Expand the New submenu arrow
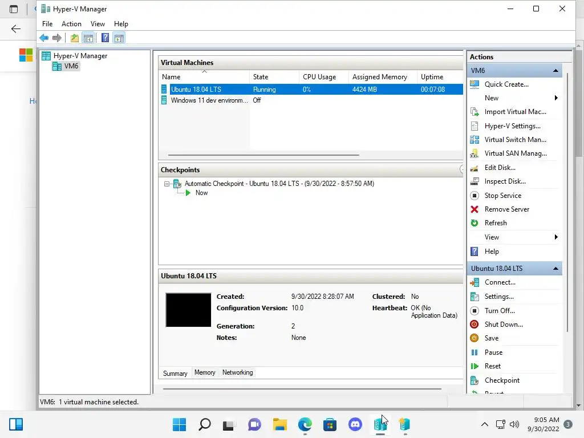The image size is (584, 438). 556,98
